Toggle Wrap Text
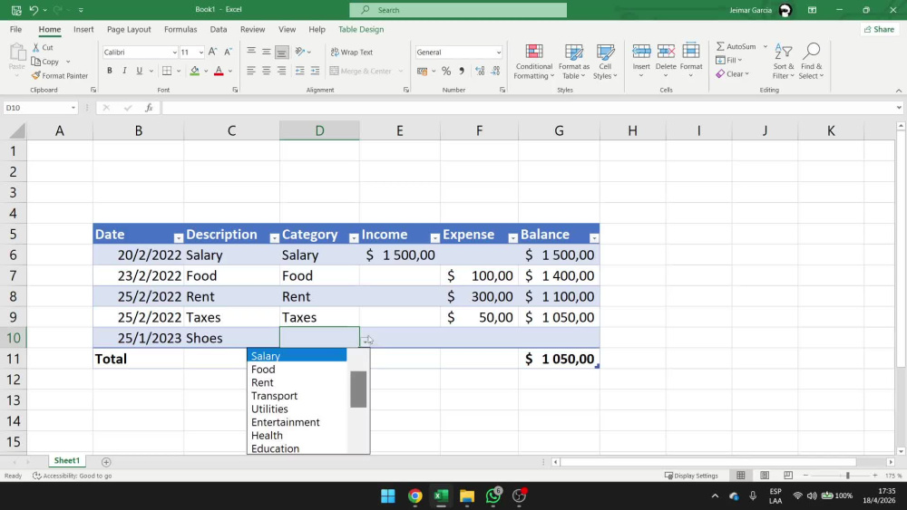The image size is (907, 510). click(x=352, y=52)
